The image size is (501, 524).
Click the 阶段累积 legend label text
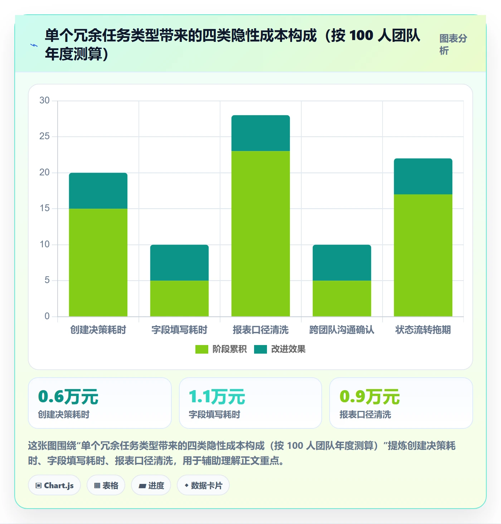tap(229, 349)
